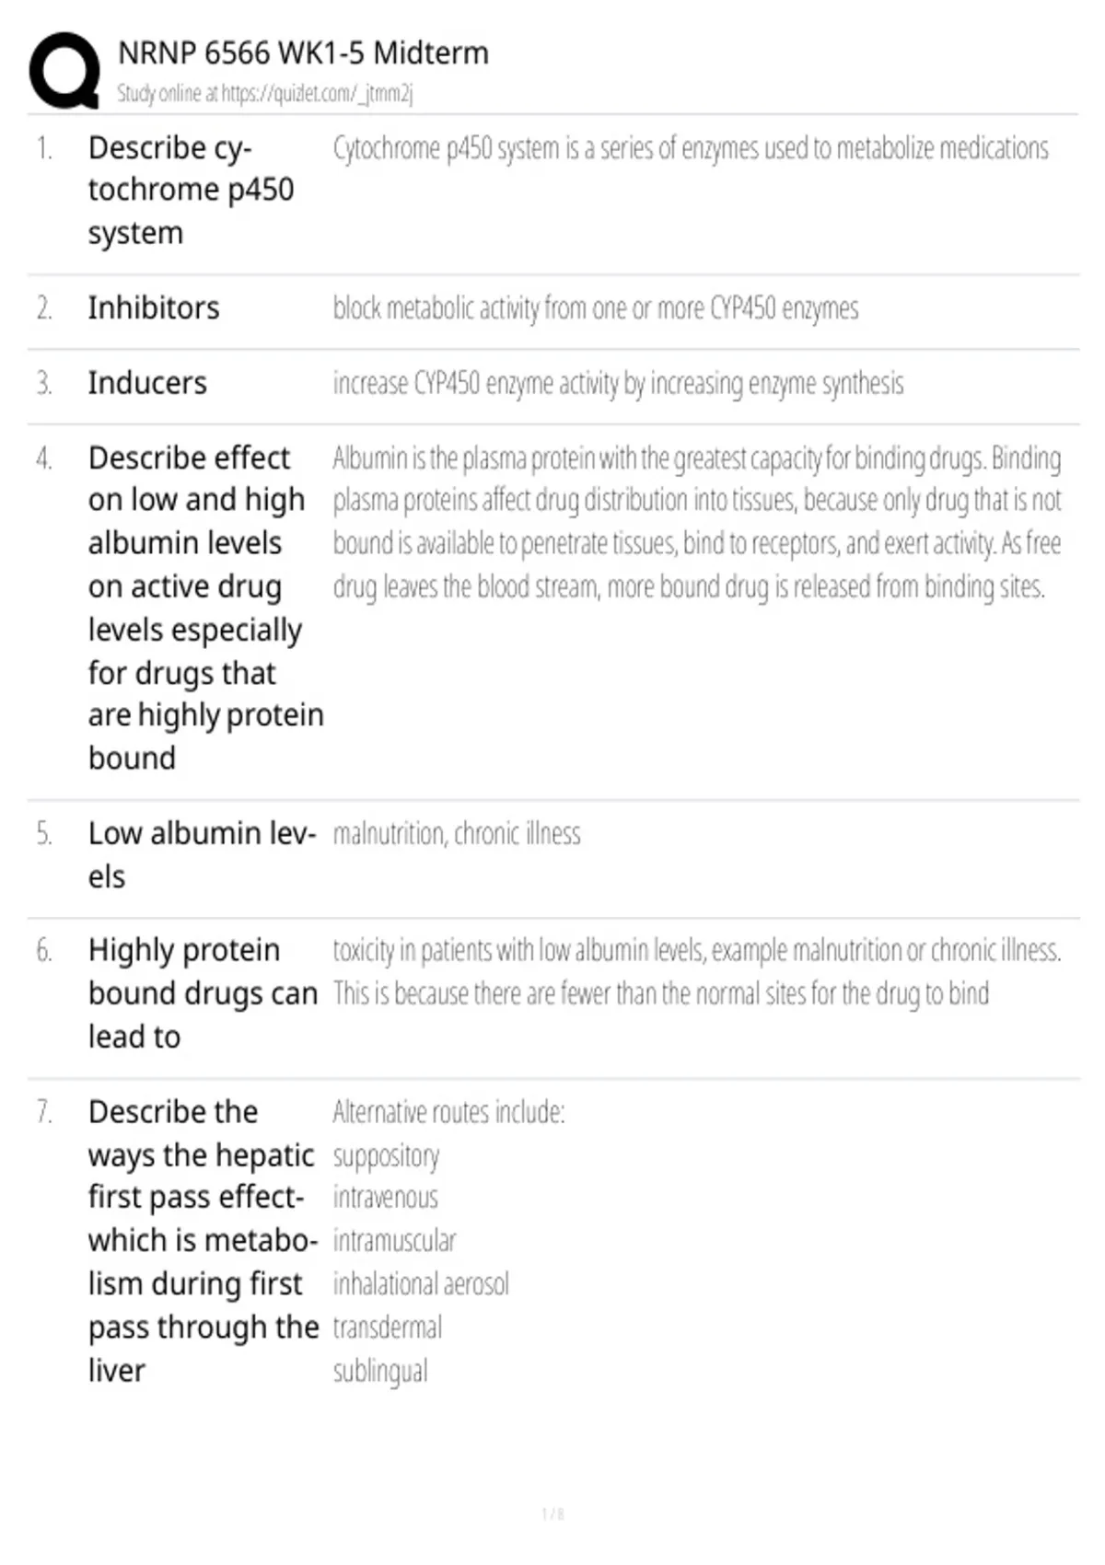1105x1565 pixels.
Task: Select the Inducers term
Action: point(147,383)
